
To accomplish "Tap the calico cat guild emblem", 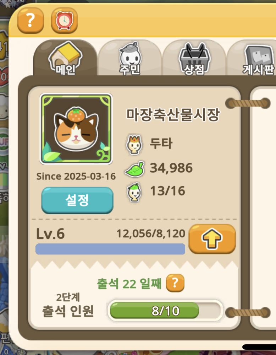I will 76,129.
